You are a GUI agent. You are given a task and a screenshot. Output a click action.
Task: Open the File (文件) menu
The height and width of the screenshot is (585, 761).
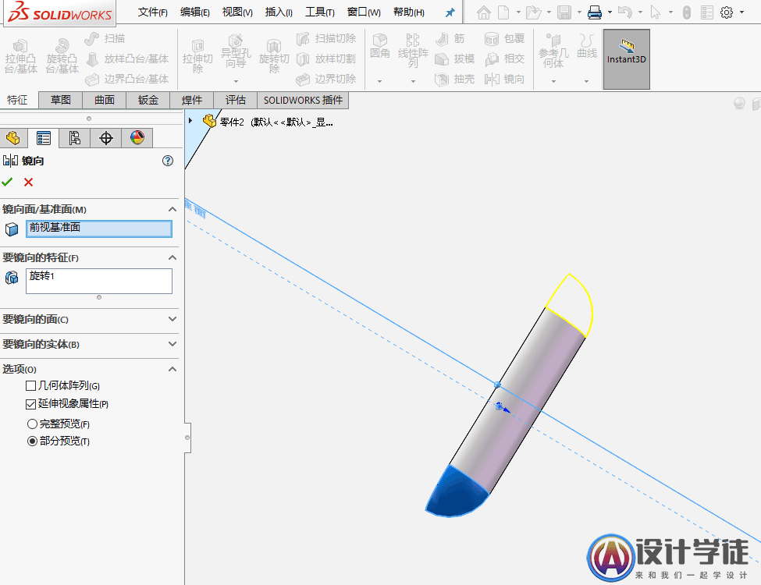coord(152,12)
